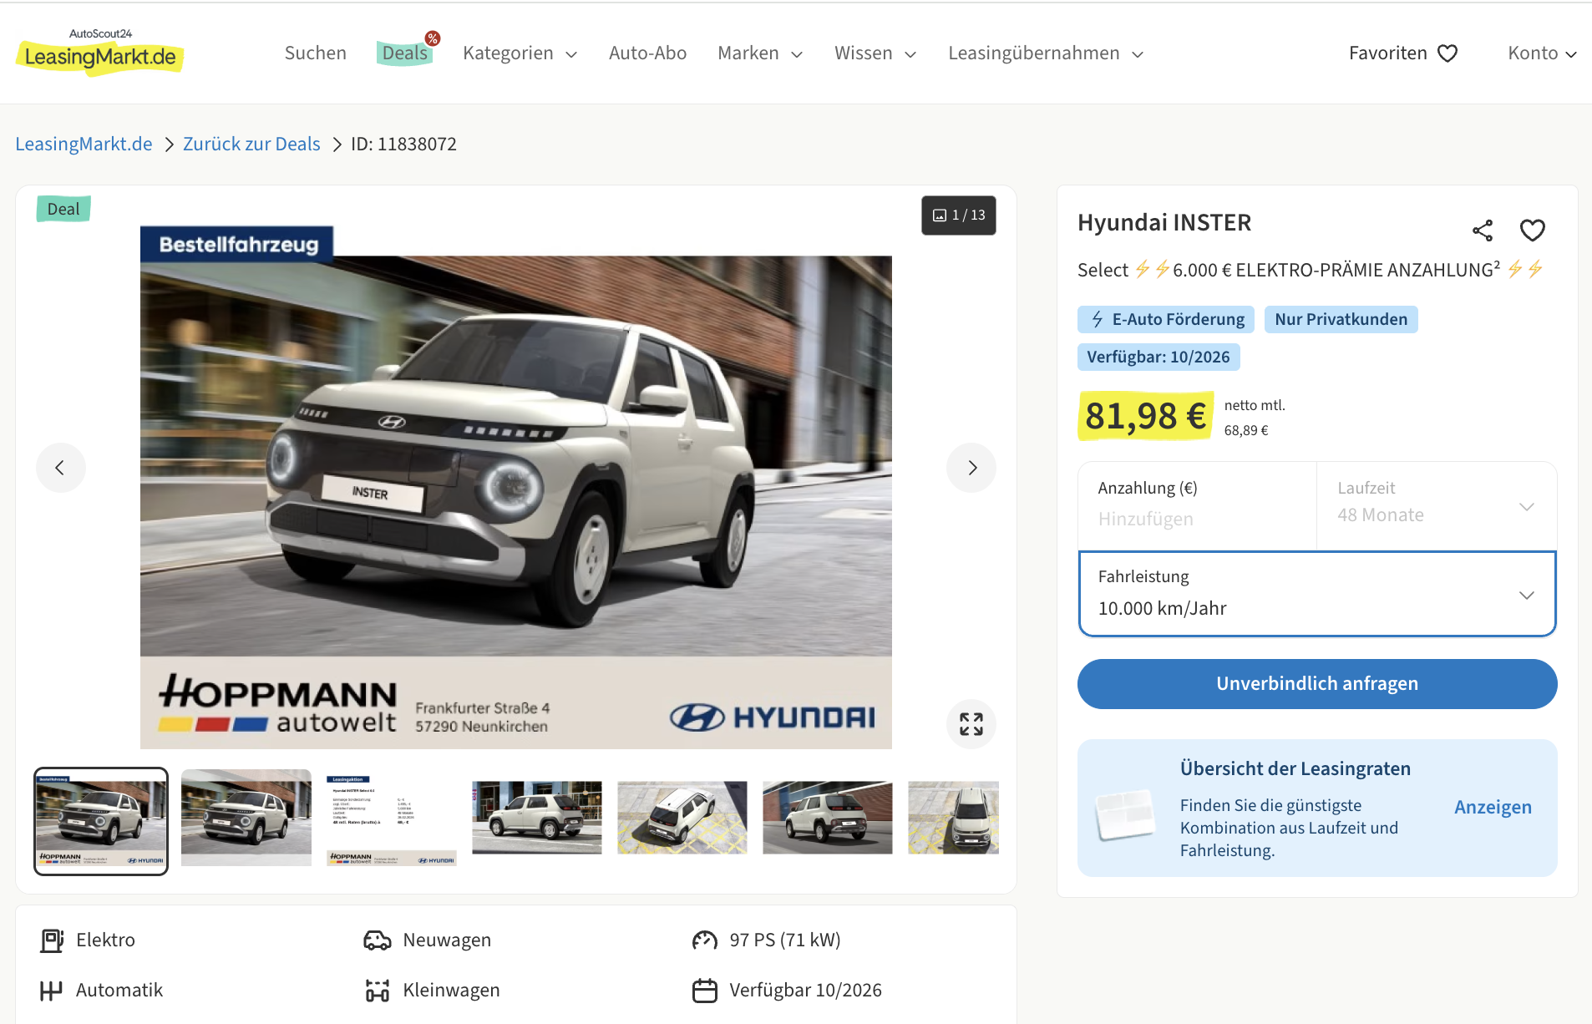Go to next gallery image arrow

pyautogui.click(x=971, y=468)
